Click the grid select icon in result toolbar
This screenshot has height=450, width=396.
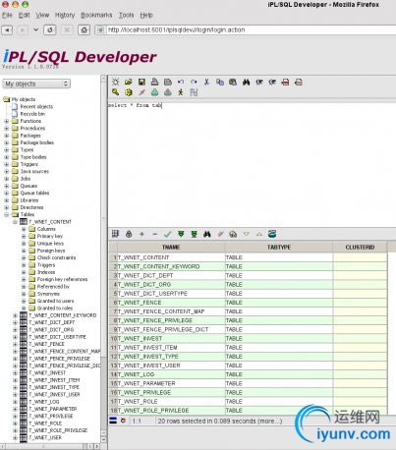(x=115, y=234)
